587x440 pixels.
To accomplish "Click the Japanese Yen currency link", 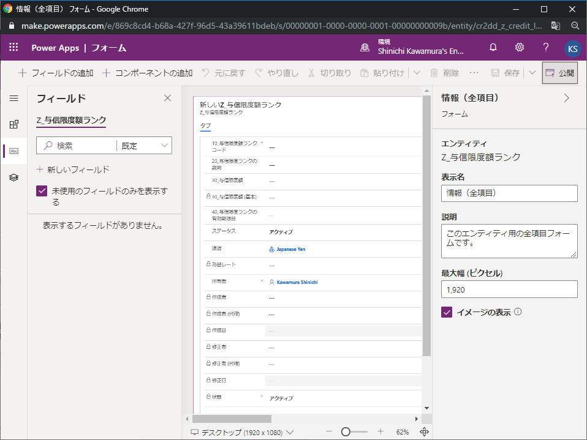I will (291, 249).
